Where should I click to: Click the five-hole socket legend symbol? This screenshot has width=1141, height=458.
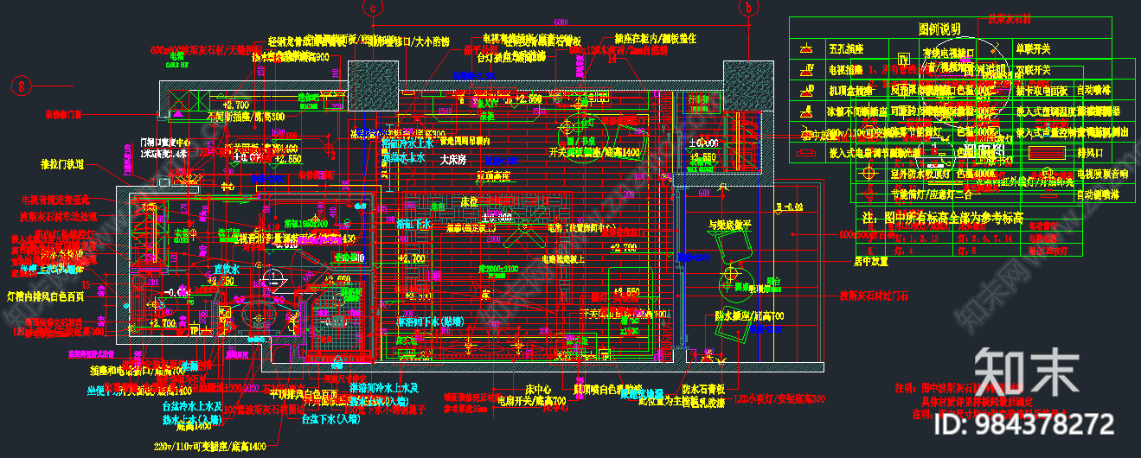point(808,49)
